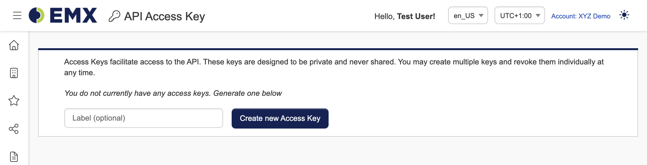Open the en_US language dropdown
Viewport: 647px width, 165px height.
[x=468, y=15]
